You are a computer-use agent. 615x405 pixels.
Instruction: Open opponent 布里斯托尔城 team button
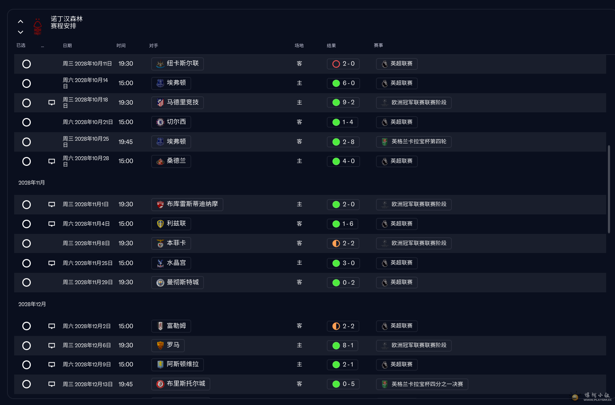point(181,384)
